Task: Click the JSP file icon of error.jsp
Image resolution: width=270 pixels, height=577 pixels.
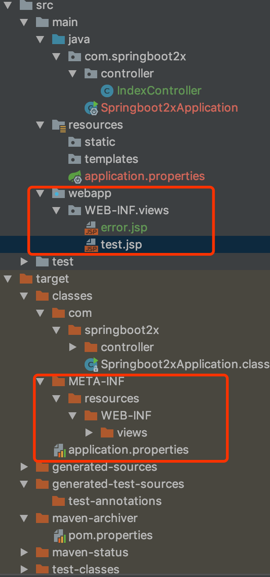Action: [91, 228]
